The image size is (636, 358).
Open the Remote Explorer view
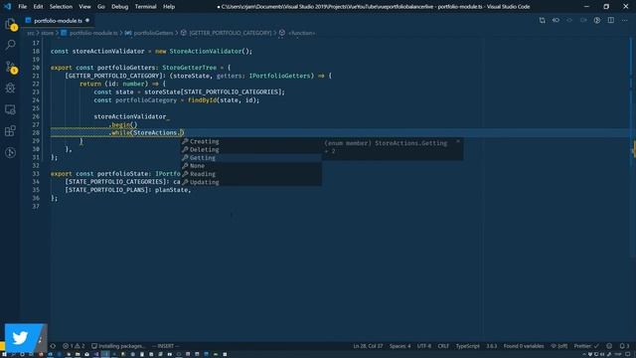click(11, 109)
